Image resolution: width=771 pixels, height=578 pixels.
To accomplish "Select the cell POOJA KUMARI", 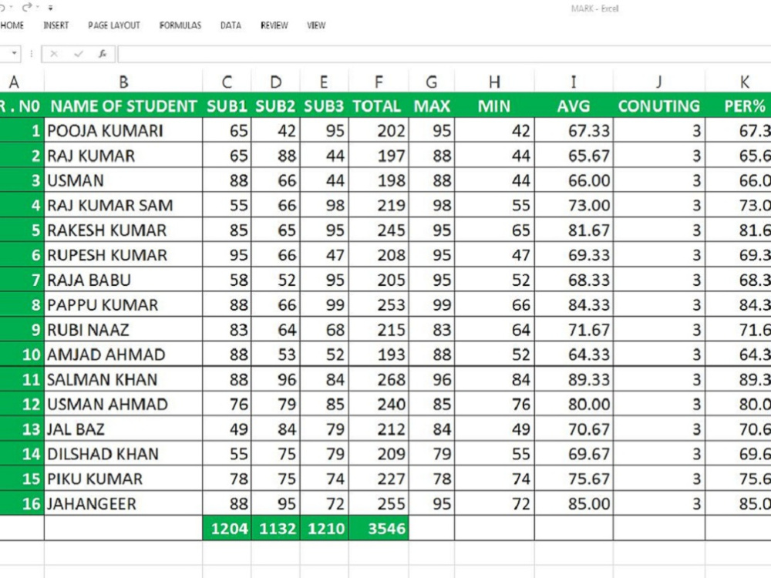I will pos(123,130).
